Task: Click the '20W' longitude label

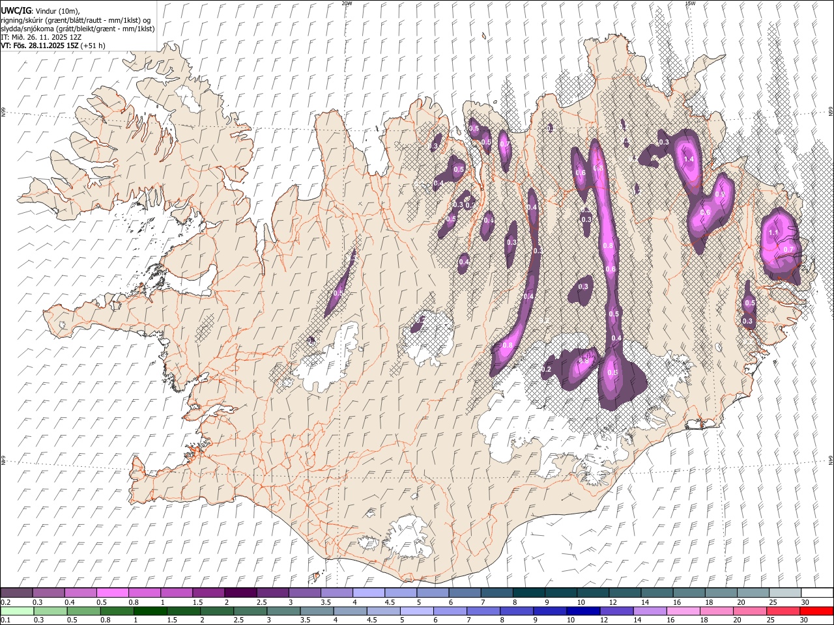Action: tap(347, 3)
